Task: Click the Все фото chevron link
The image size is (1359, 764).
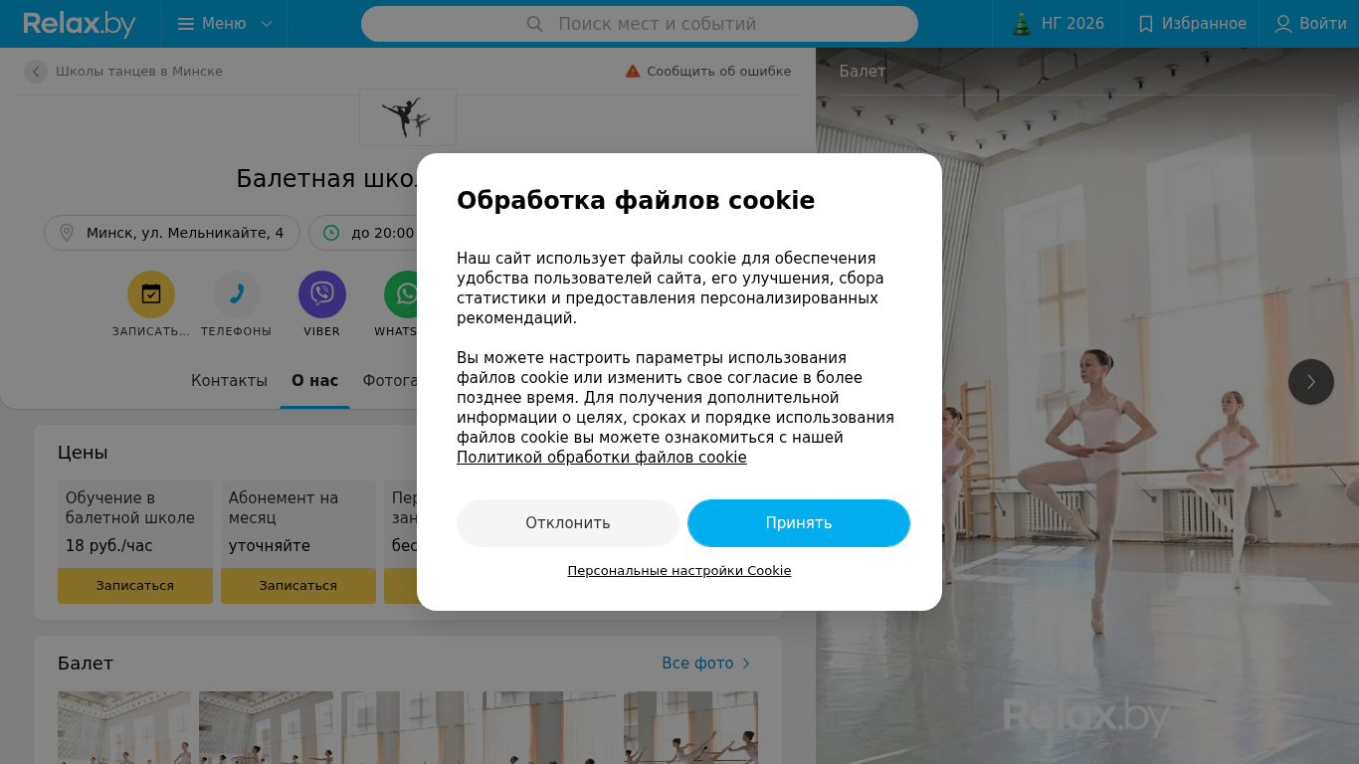Action: point(706,664)
